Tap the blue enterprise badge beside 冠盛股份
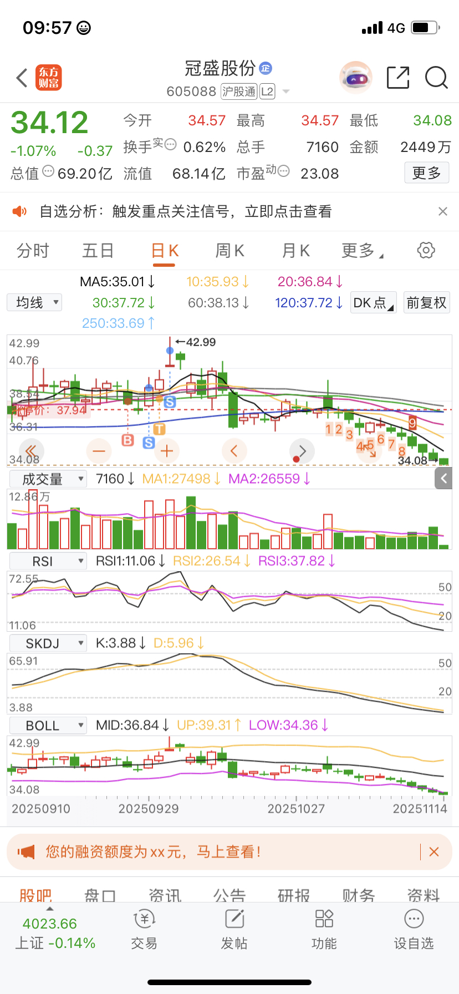 click(x=266, y=68)
